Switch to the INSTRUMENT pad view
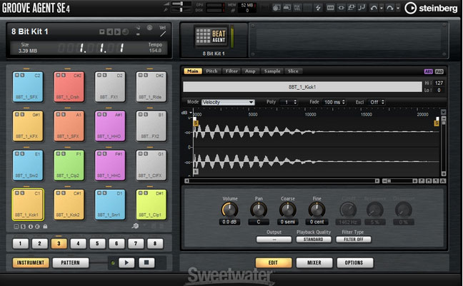The width and height of the screenshot is (463, 286). click(31, 262)
